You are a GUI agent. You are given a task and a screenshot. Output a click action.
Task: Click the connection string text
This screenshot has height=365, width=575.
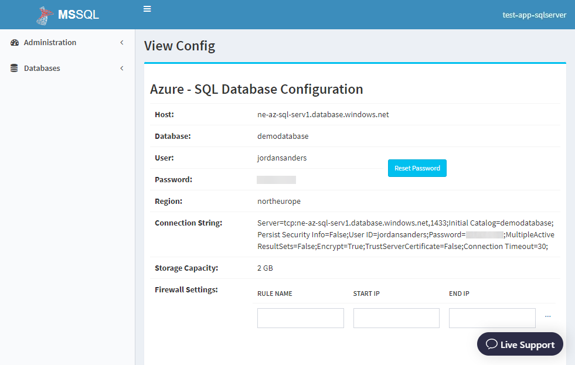pos(406,234)
